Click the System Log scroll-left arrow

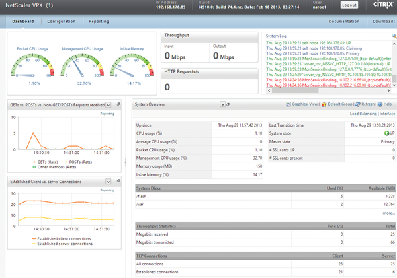(x=269, y=90)
